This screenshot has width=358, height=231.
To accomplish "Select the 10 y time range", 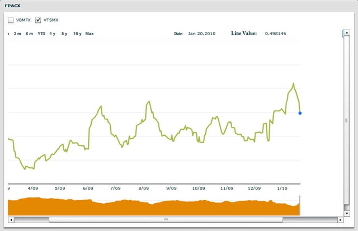I will (x=77, y=34).
